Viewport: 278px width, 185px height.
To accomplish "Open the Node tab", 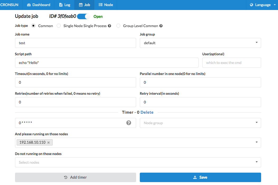I will [x=106, y=5].
